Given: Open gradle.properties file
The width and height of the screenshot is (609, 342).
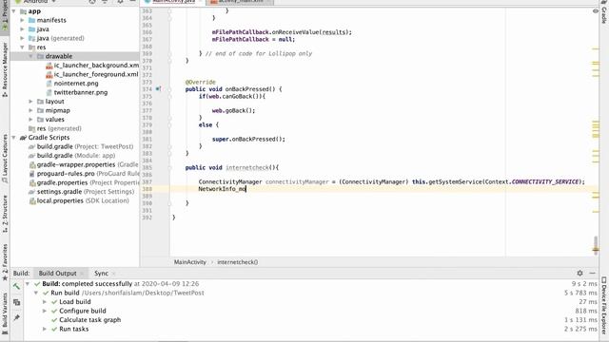Looking at the screenshot, I should [88, 182].
